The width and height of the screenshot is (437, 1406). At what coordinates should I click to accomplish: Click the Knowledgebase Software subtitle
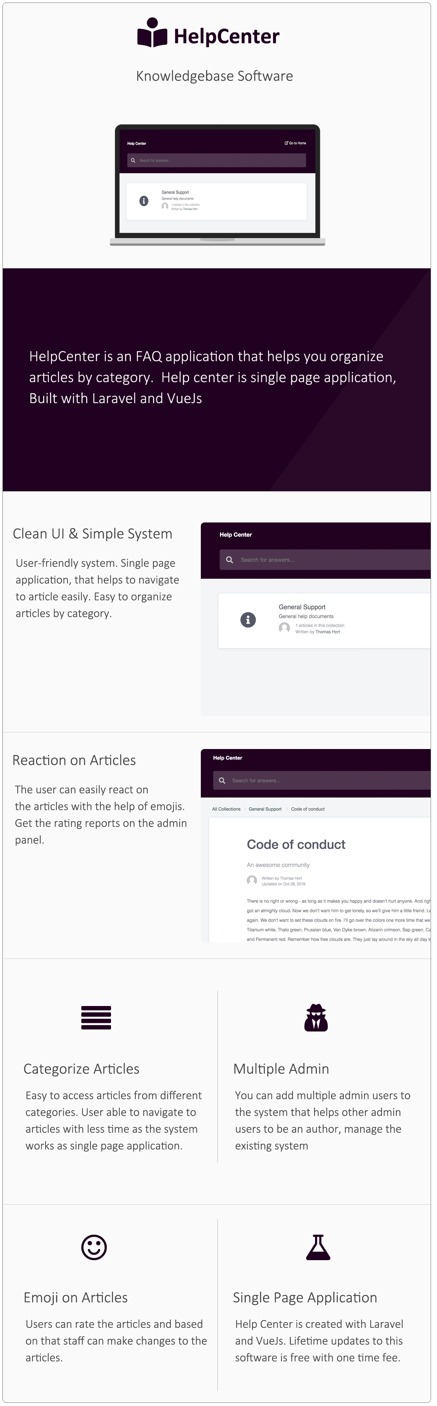click(x=215, y=76)
